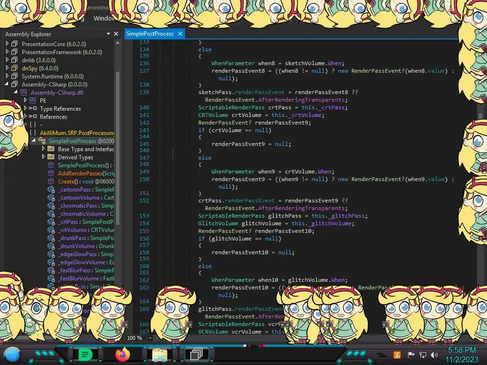
Task: Click the SimplePostProcess class icon in tree
Action: [42, 141]
